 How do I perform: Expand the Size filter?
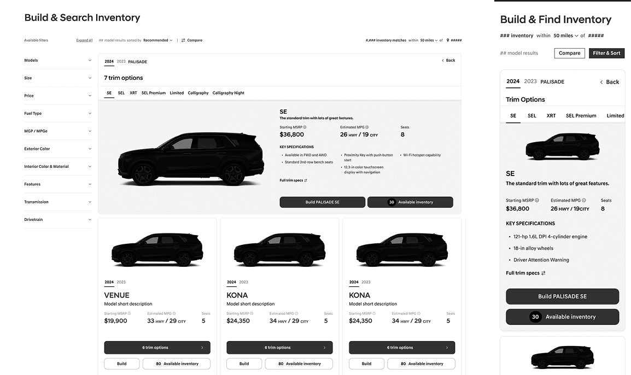pos(58,78)
